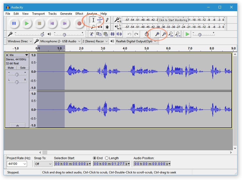Play the audio track
Screen dimensions: 242x180
click(27, 23)
